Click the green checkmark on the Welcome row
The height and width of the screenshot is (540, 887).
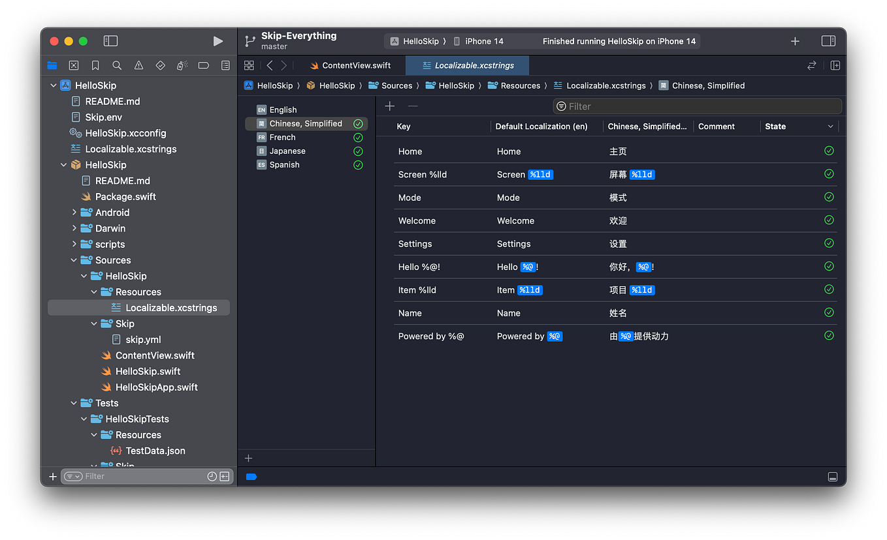[x=829, y=220]
